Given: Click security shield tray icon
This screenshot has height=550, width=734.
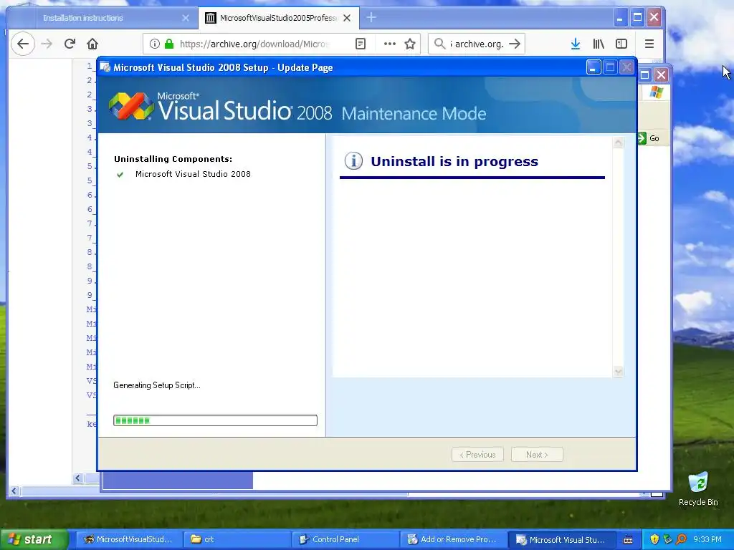Looking at the screenshot, I should [654, 539].
